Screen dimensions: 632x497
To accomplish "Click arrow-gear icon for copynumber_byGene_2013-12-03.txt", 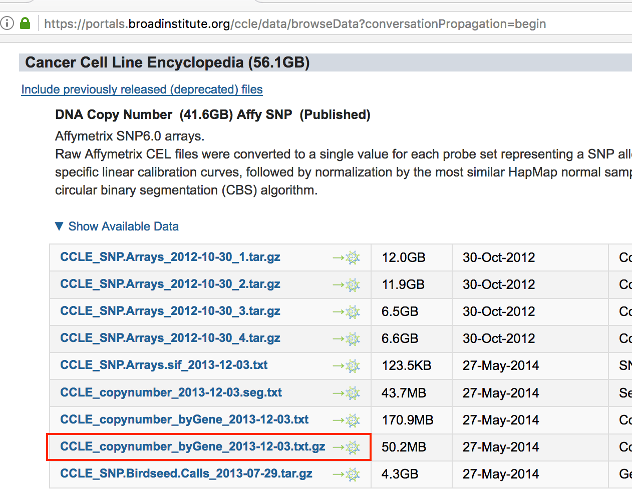I will (347, 420).
